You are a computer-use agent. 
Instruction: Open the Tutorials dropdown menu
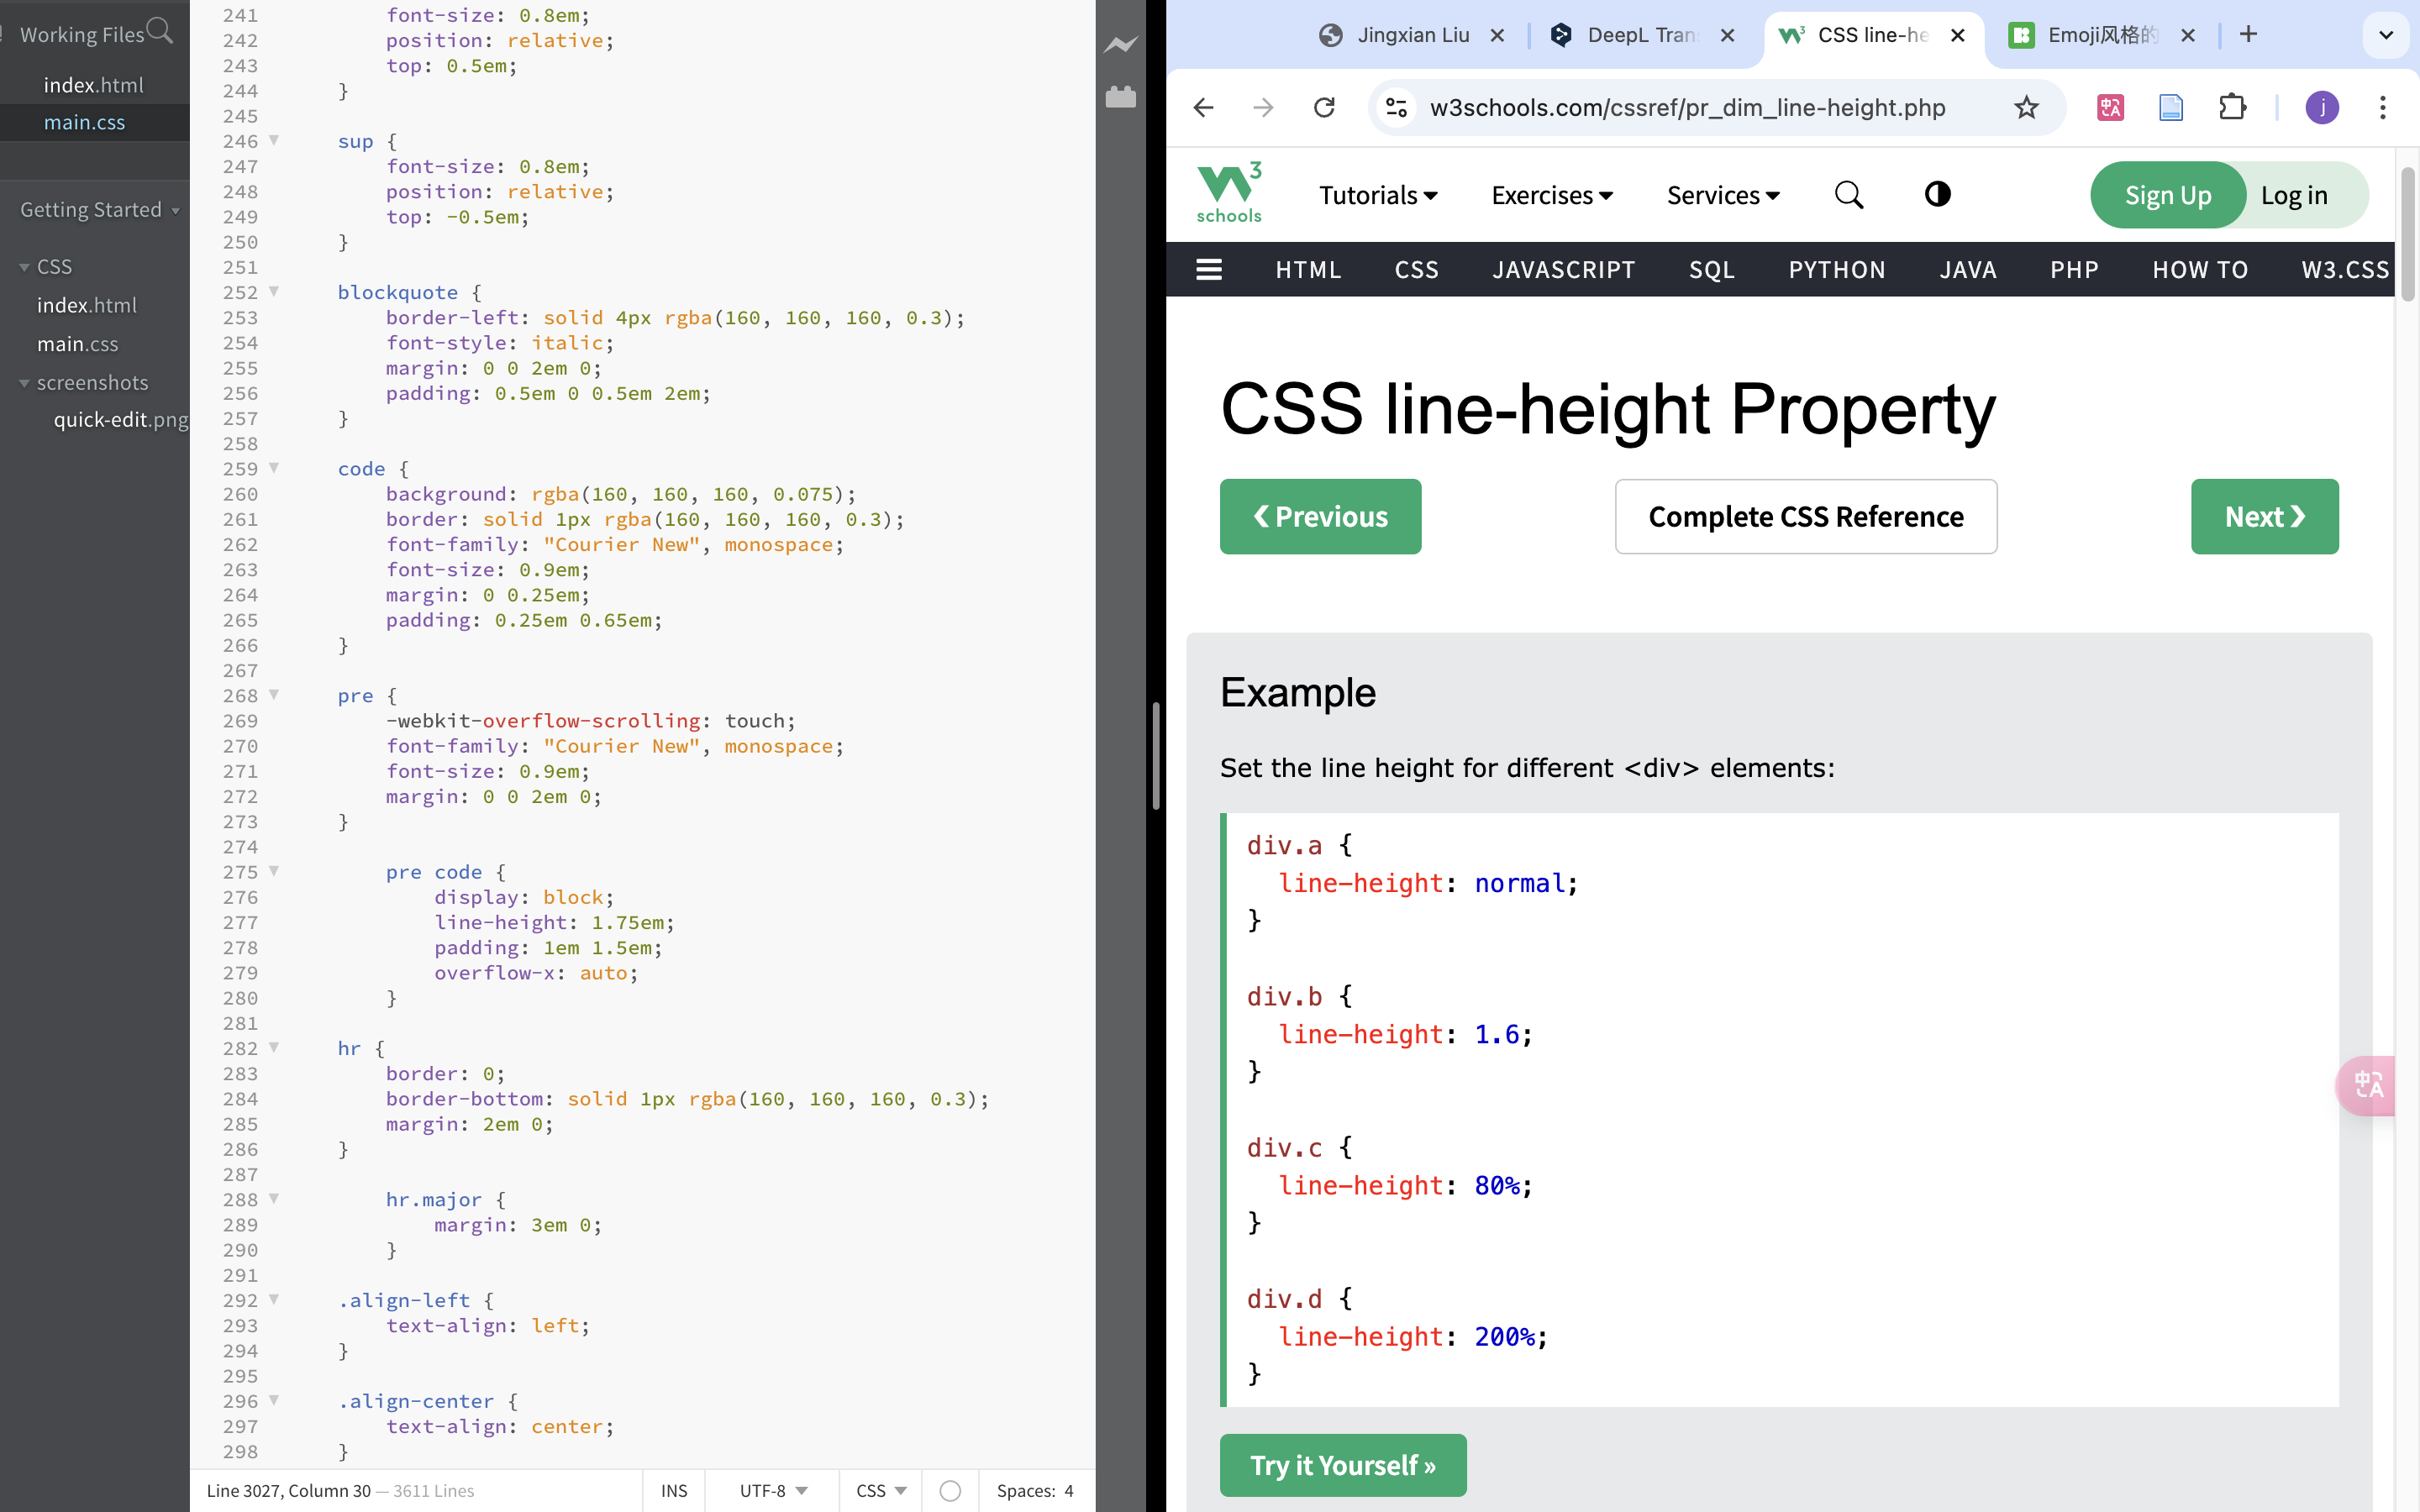[1377, 195]
